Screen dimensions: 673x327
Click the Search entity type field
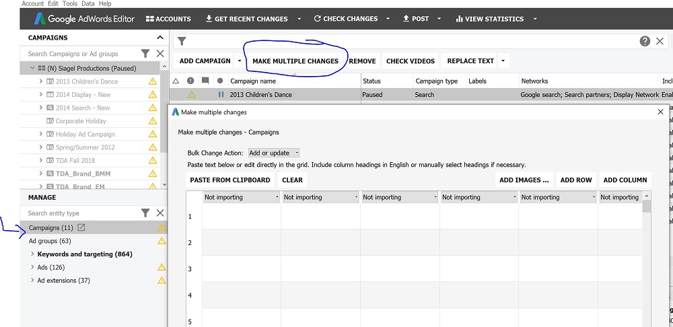(x=81, y=213)
